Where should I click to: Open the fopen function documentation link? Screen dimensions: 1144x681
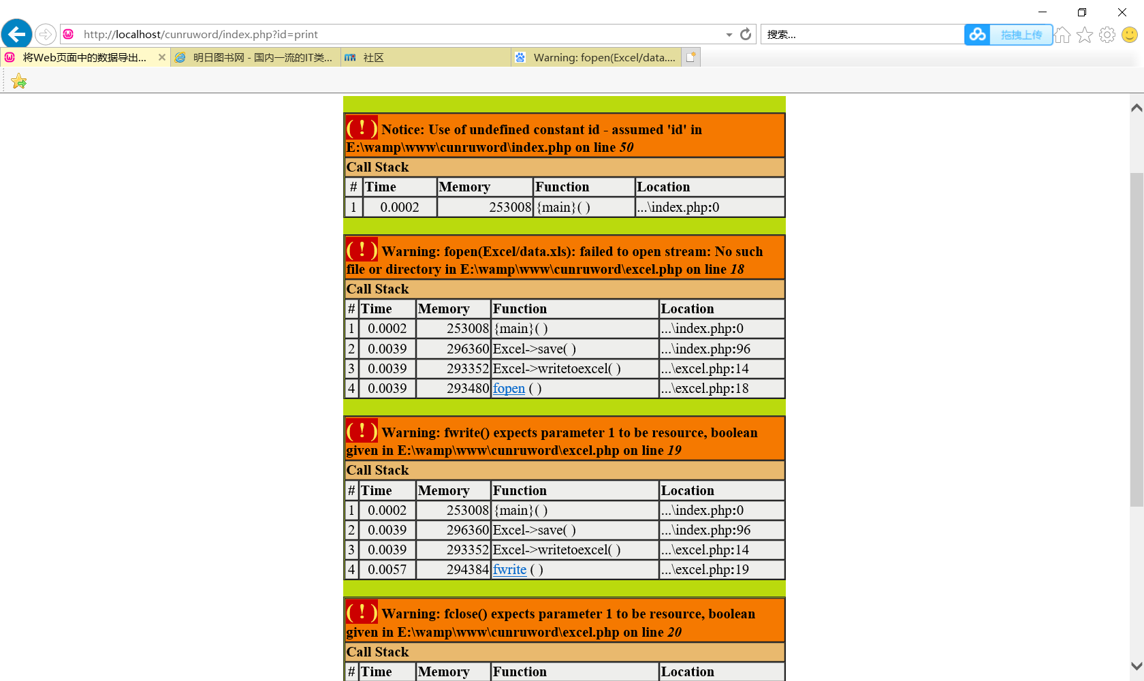[509, 388]
